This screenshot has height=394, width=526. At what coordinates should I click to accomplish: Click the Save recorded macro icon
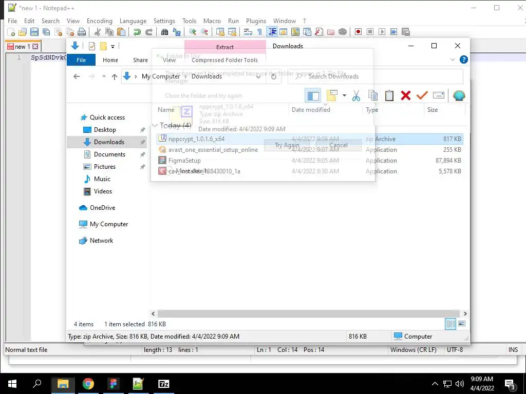(406, 32)
